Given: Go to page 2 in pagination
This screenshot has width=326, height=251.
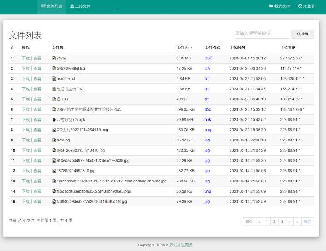Looking at the screenshot, I should tap(274, 222).
